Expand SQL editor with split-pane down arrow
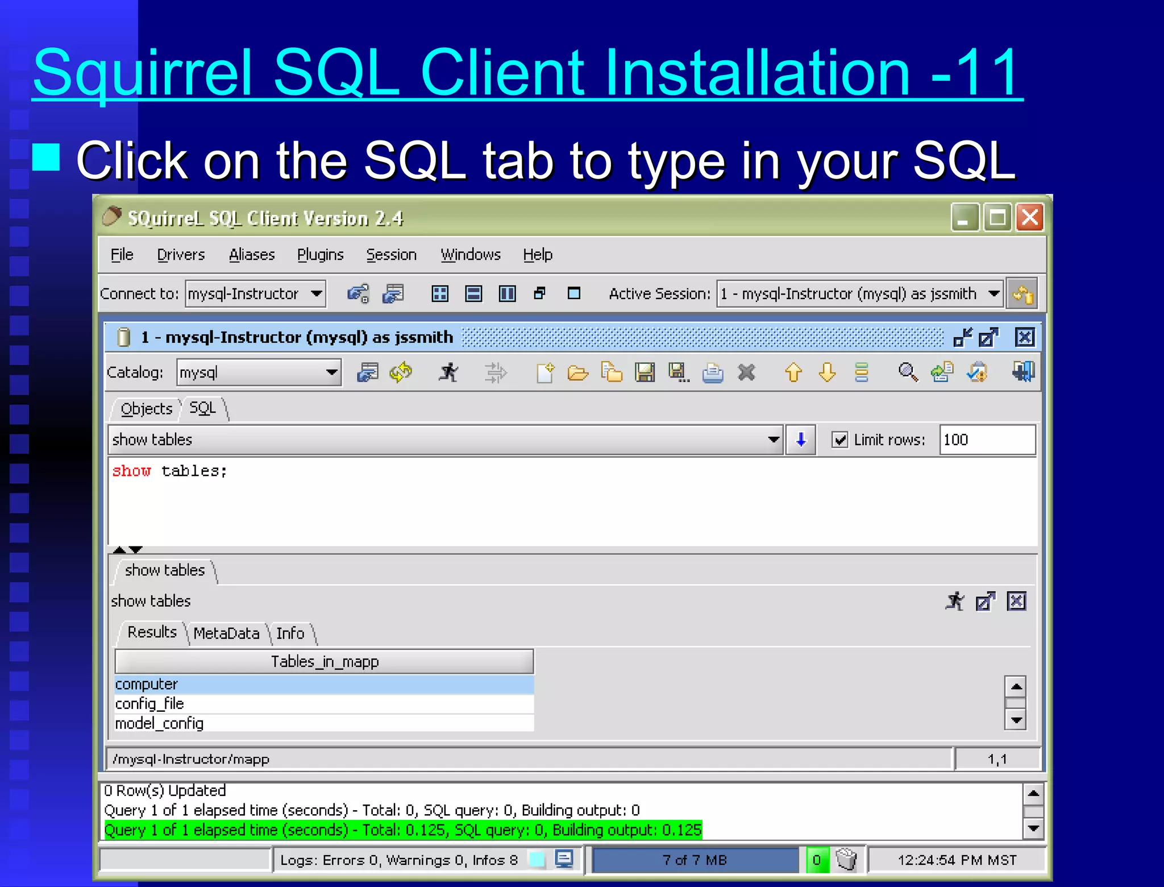The image size is (1164, 887). click(136, 550)
